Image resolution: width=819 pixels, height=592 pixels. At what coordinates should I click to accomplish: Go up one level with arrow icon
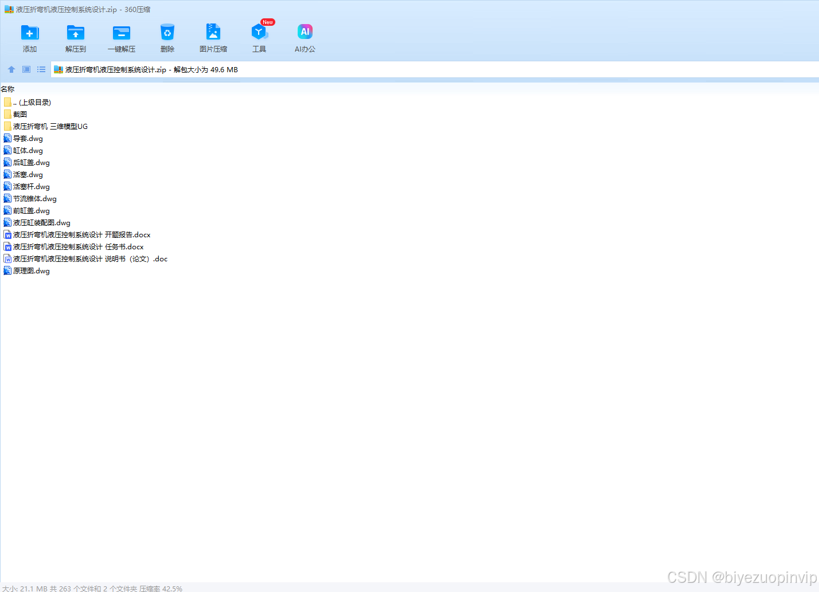(11, 69)
